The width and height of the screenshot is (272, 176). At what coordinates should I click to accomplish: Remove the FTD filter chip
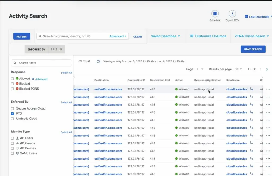coord(61,49)
